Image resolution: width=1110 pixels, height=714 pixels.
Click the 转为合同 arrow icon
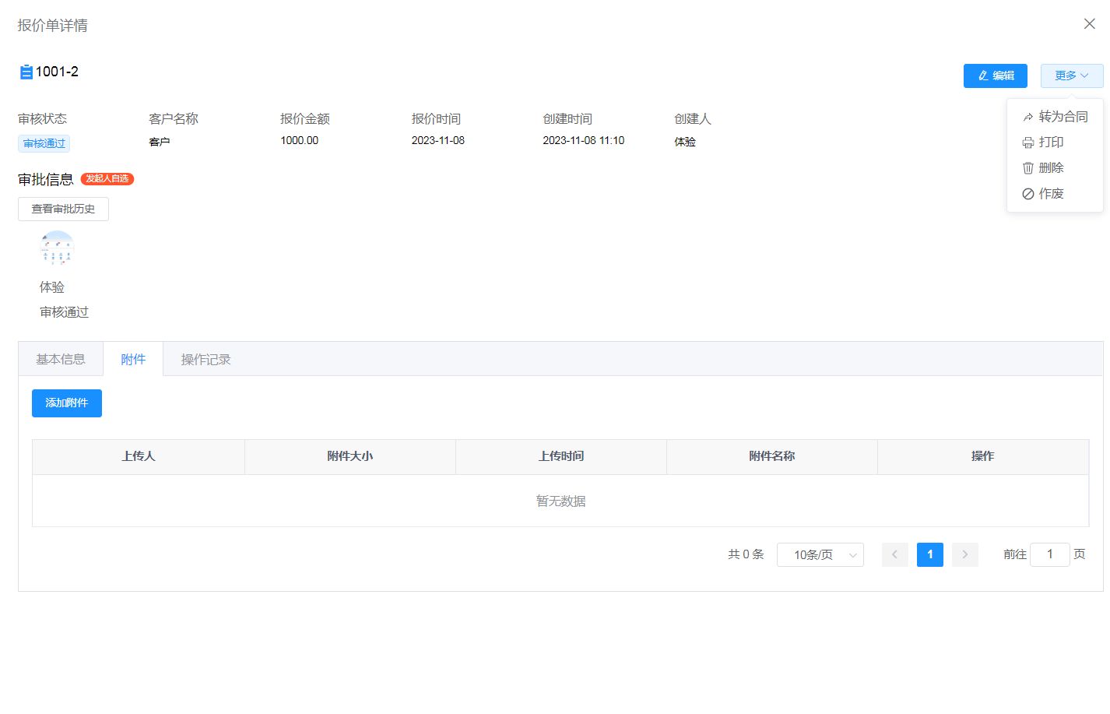click(x=1028, y=117)
